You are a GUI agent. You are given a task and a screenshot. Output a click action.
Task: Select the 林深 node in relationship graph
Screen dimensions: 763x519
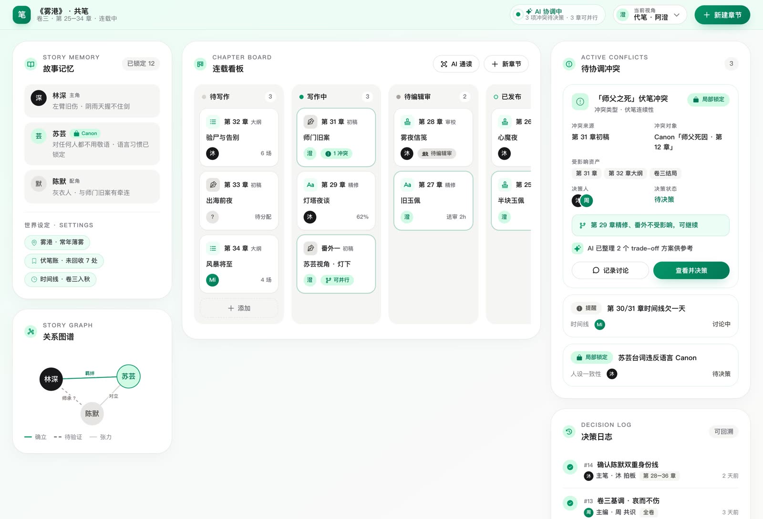51,379
